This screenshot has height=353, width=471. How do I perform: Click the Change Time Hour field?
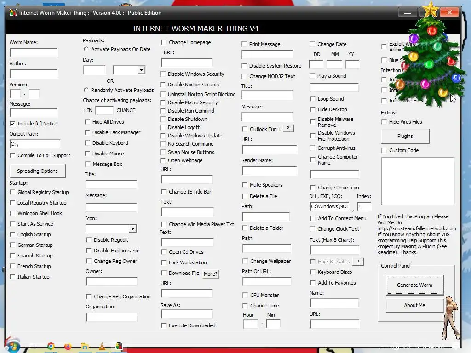tap(251, 324)
